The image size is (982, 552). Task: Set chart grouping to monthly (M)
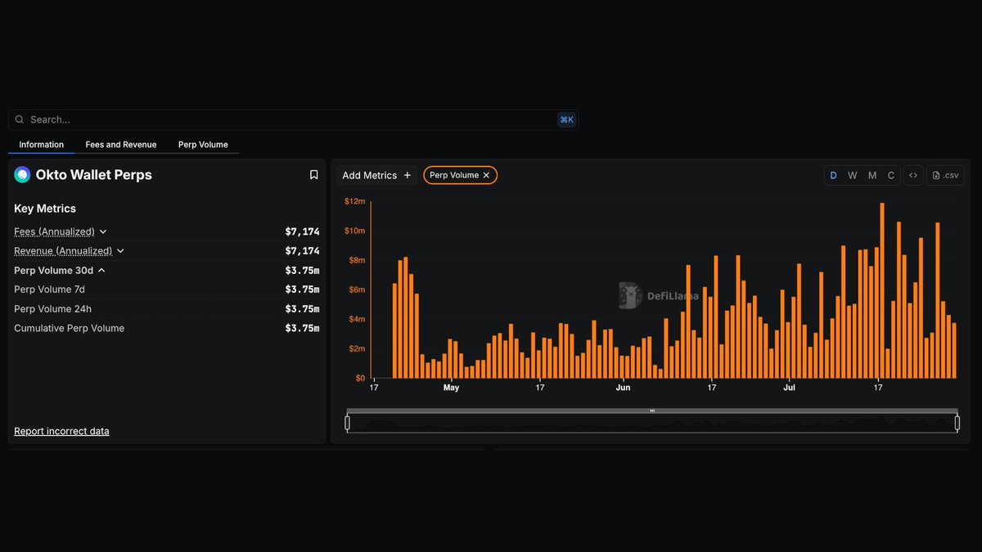click(872, 175)
